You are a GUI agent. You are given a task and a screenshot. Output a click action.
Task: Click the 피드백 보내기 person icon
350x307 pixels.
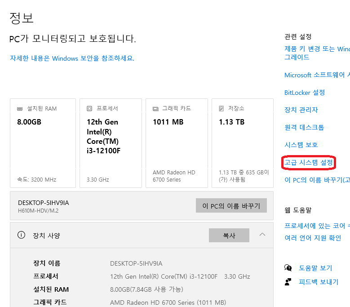point(288,282)
